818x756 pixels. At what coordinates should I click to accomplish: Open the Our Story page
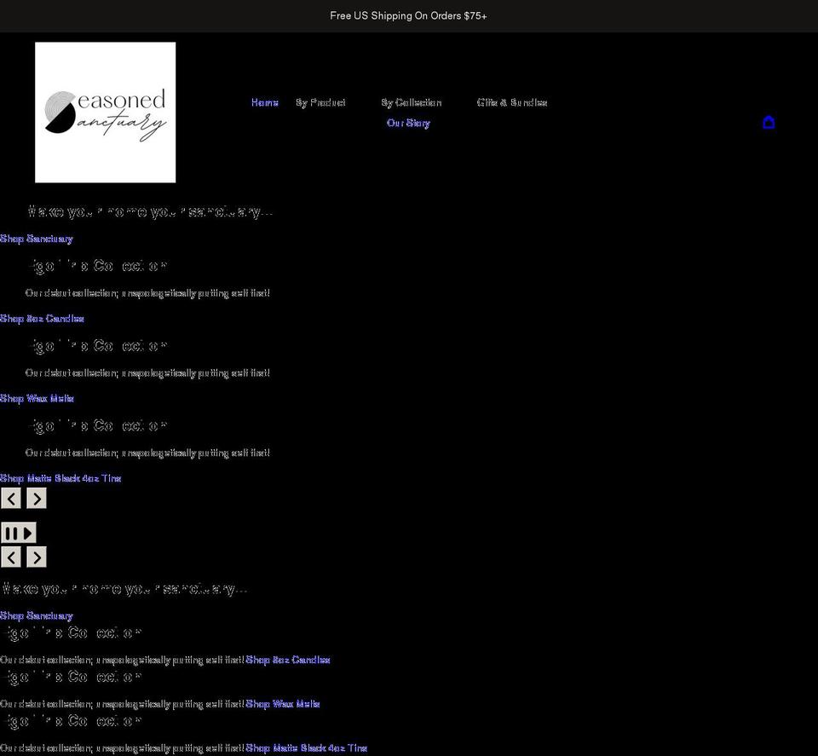pos(408,123)
